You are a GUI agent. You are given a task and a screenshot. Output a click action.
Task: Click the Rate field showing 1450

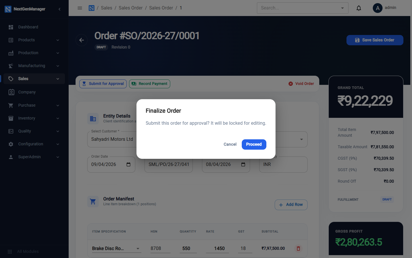217,249
